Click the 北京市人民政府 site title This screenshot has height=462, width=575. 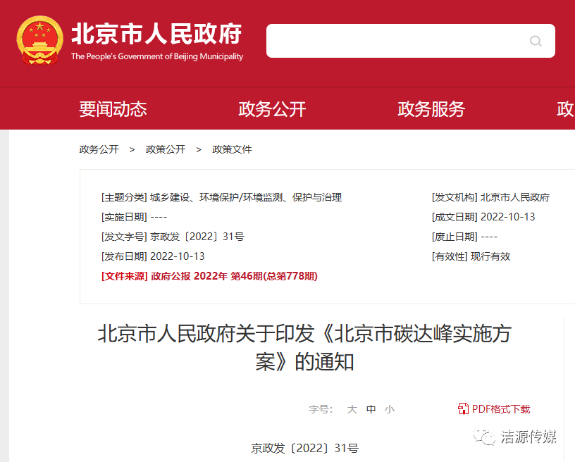coord(156,33)
